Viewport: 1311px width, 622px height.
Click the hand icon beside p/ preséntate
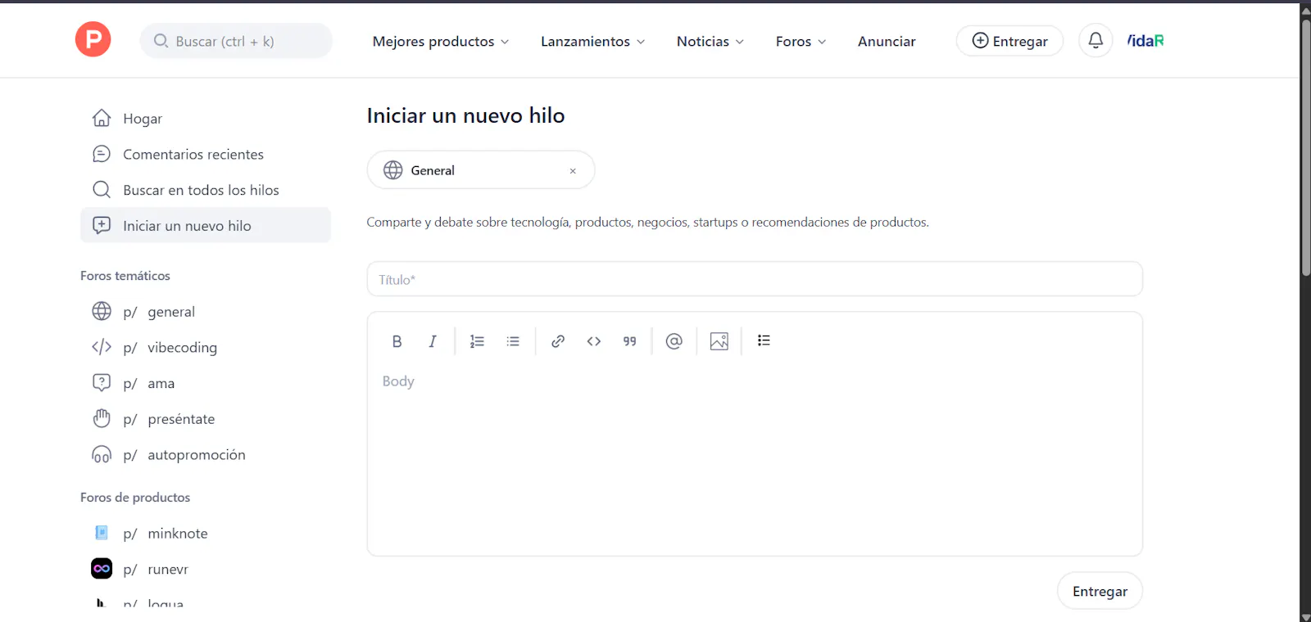coord(102,418)
